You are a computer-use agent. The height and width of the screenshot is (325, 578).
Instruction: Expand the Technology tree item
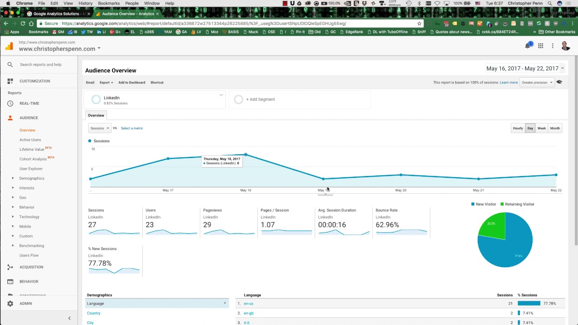(13, 217)
